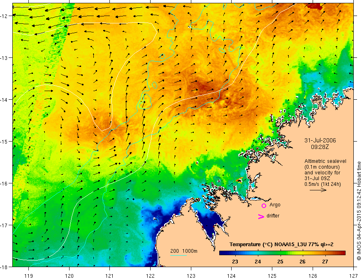Click the '0.5m/s (1kt 24h)' scale label
Screen dimensions: 362x279
tap(323, 184)
